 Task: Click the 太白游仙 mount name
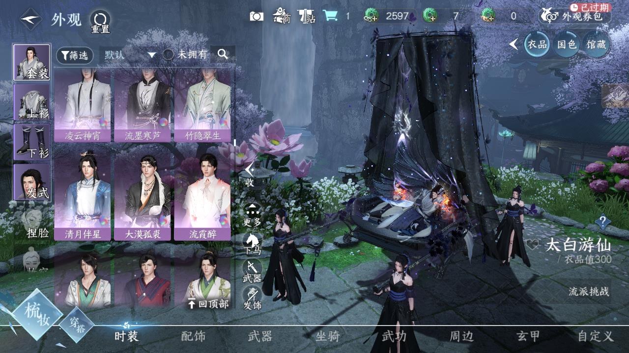[578, 245]
